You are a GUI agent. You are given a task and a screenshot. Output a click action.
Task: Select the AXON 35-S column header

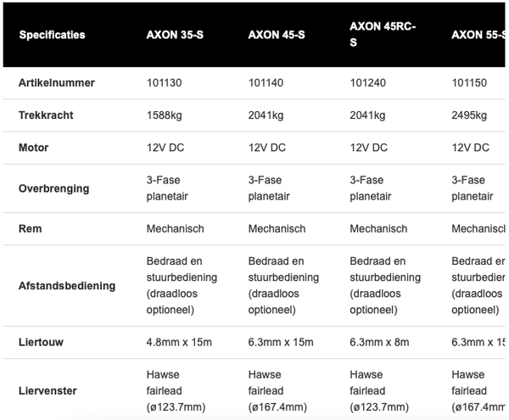[175, 35]
